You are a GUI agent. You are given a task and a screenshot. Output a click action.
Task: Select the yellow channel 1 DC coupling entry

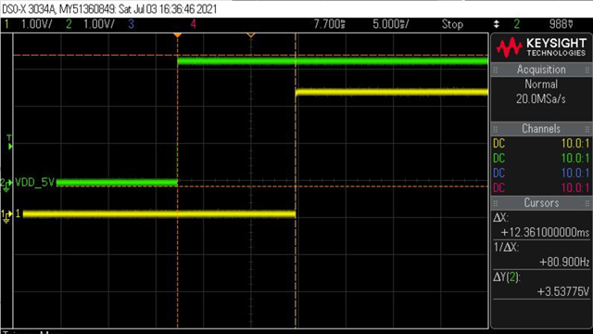[541, 144]
